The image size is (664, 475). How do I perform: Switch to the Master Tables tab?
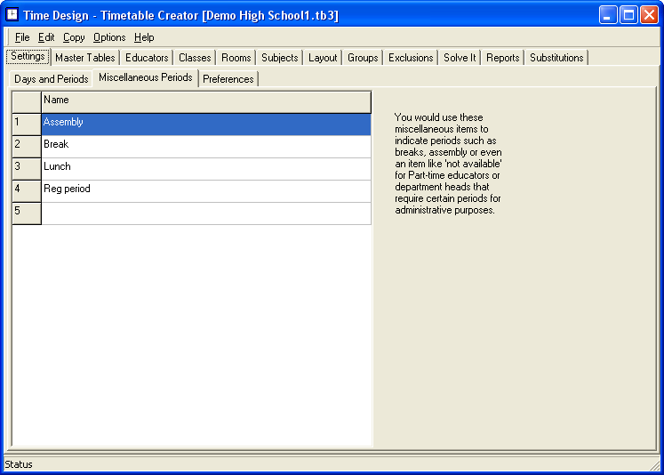(84, 58)
